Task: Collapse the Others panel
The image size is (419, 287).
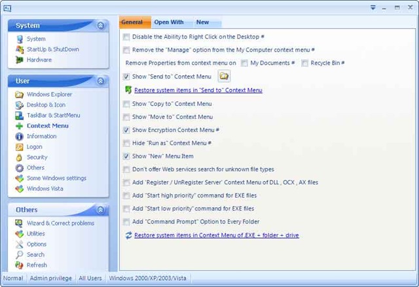Action: pyautogui.click(x=100, y=210)
